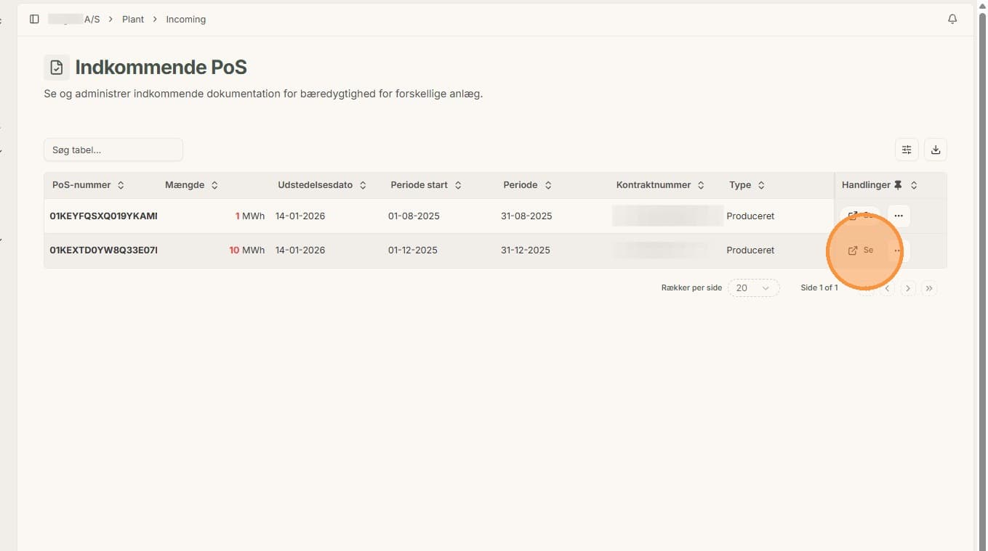Click the pin icon in Handlinger header

coord(898,185)
